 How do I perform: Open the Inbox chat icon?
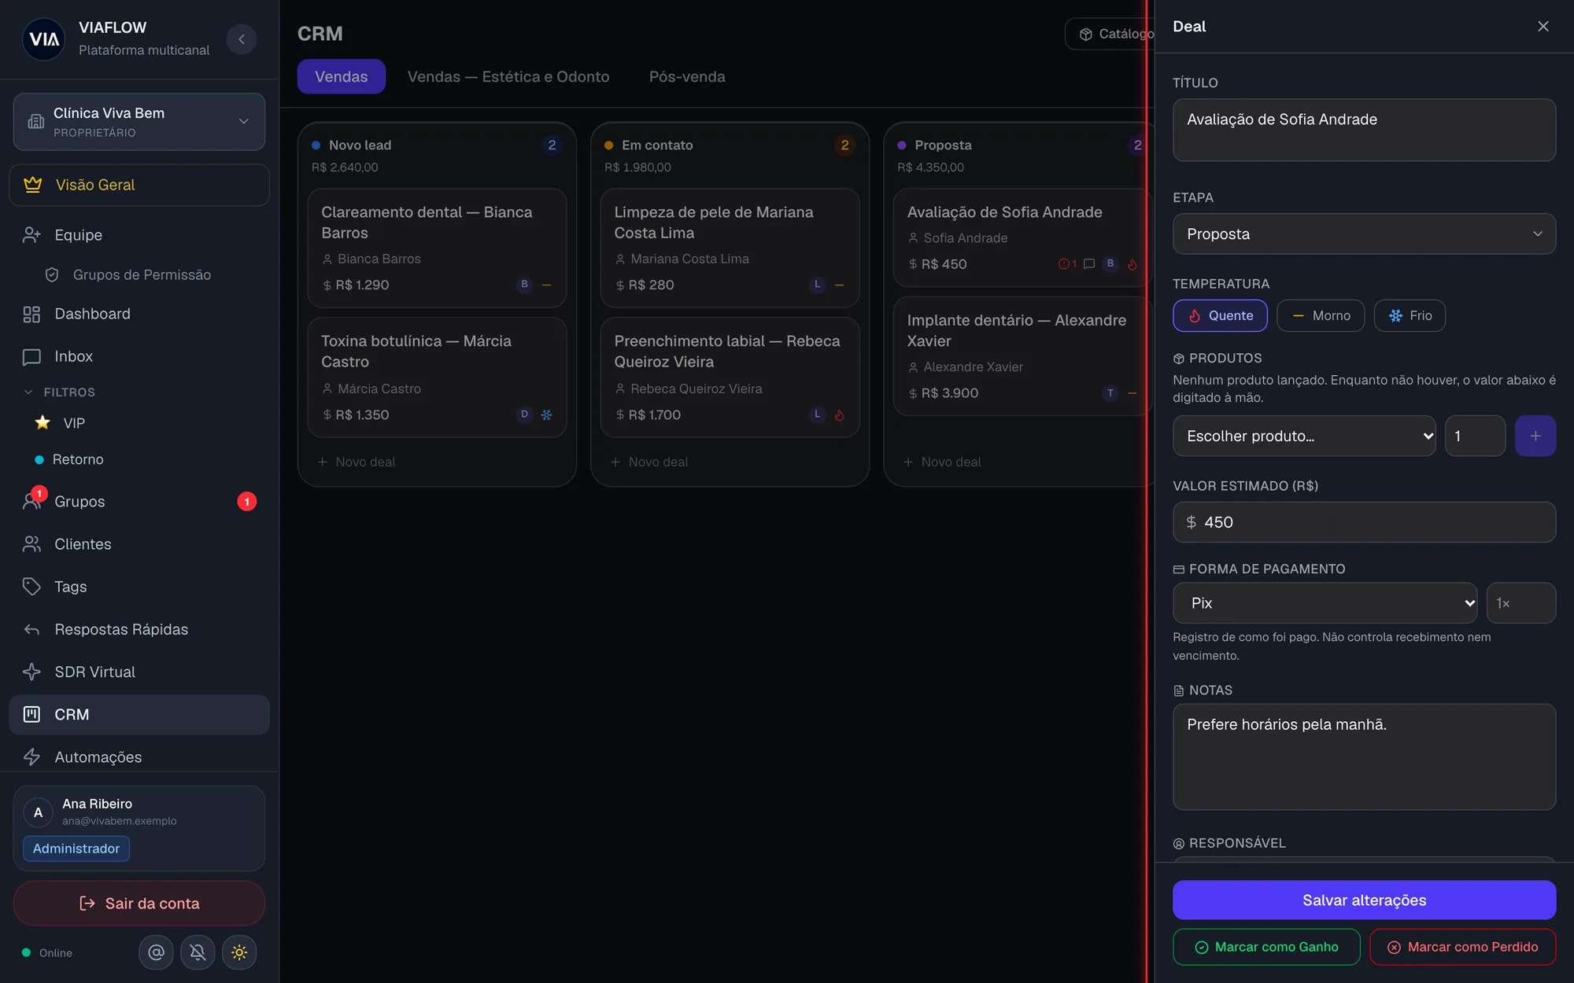pos(31,356)
